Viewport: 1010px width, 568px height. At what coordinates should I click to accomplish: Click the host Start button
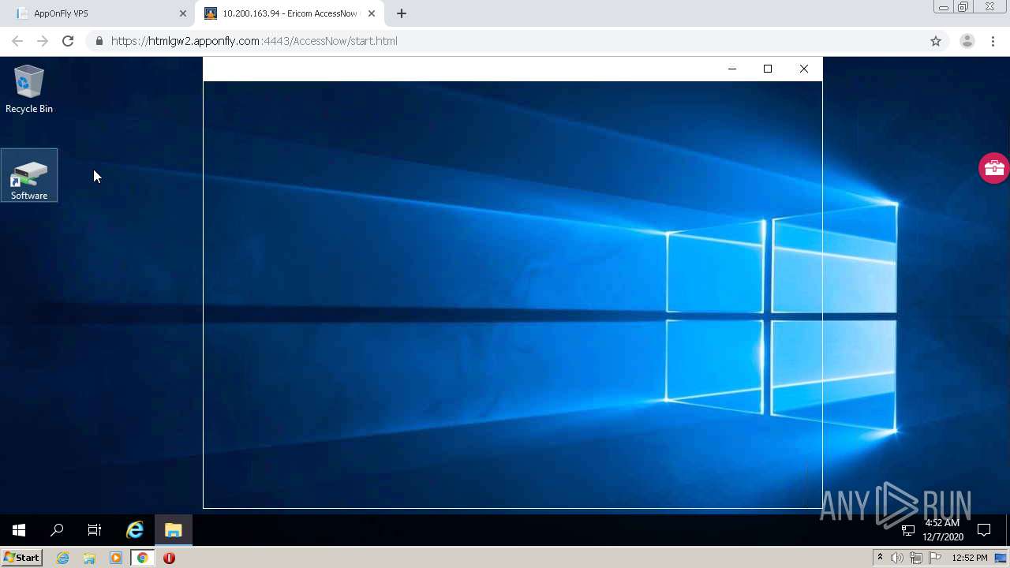point(21,558)
